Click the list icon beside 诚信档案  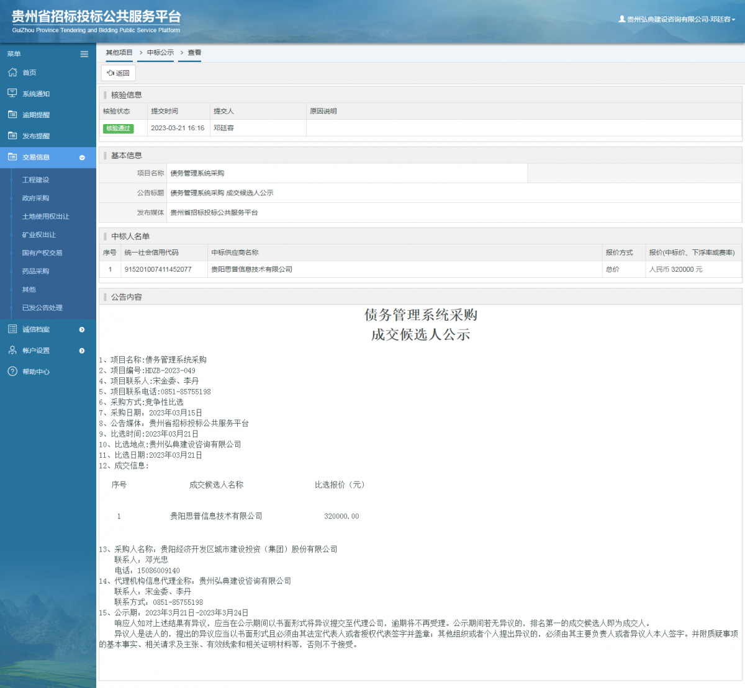[x=12, y=329]
